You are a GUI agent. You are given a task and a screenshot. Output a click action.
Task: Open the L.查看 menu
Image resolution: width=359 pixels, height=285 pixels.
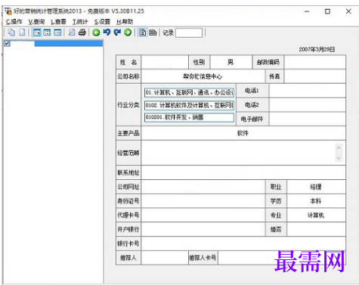click(x=58, y=22)
